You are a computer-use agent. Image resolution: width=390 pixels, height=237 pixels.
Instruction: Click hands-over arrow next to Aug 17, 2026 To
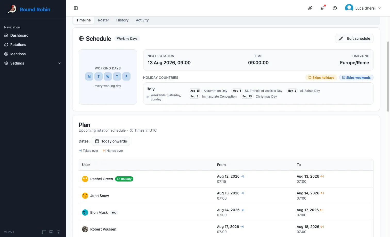point(322,210)
